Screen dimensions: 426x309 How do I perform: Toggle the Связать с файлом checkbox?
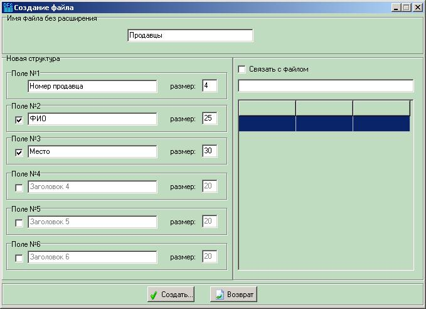(242, 70)
